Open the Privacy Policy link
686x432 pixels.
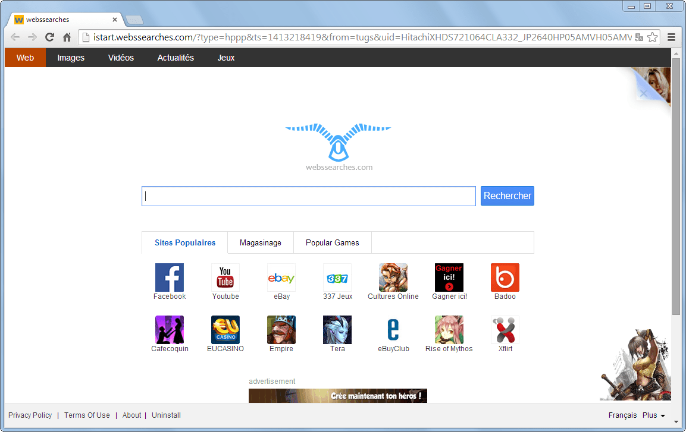30,415
